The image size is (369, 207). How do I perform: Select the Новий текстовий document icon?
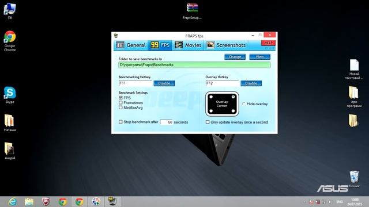click(x=354, y=69)
